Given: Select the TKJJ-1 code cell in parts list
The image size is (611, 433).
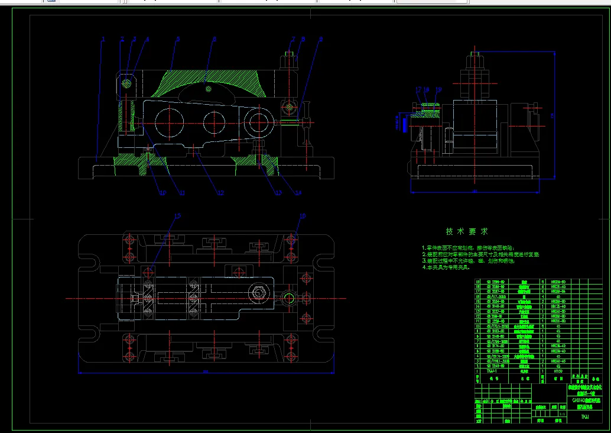Looking at the screenshot, I should coord(491,371).
